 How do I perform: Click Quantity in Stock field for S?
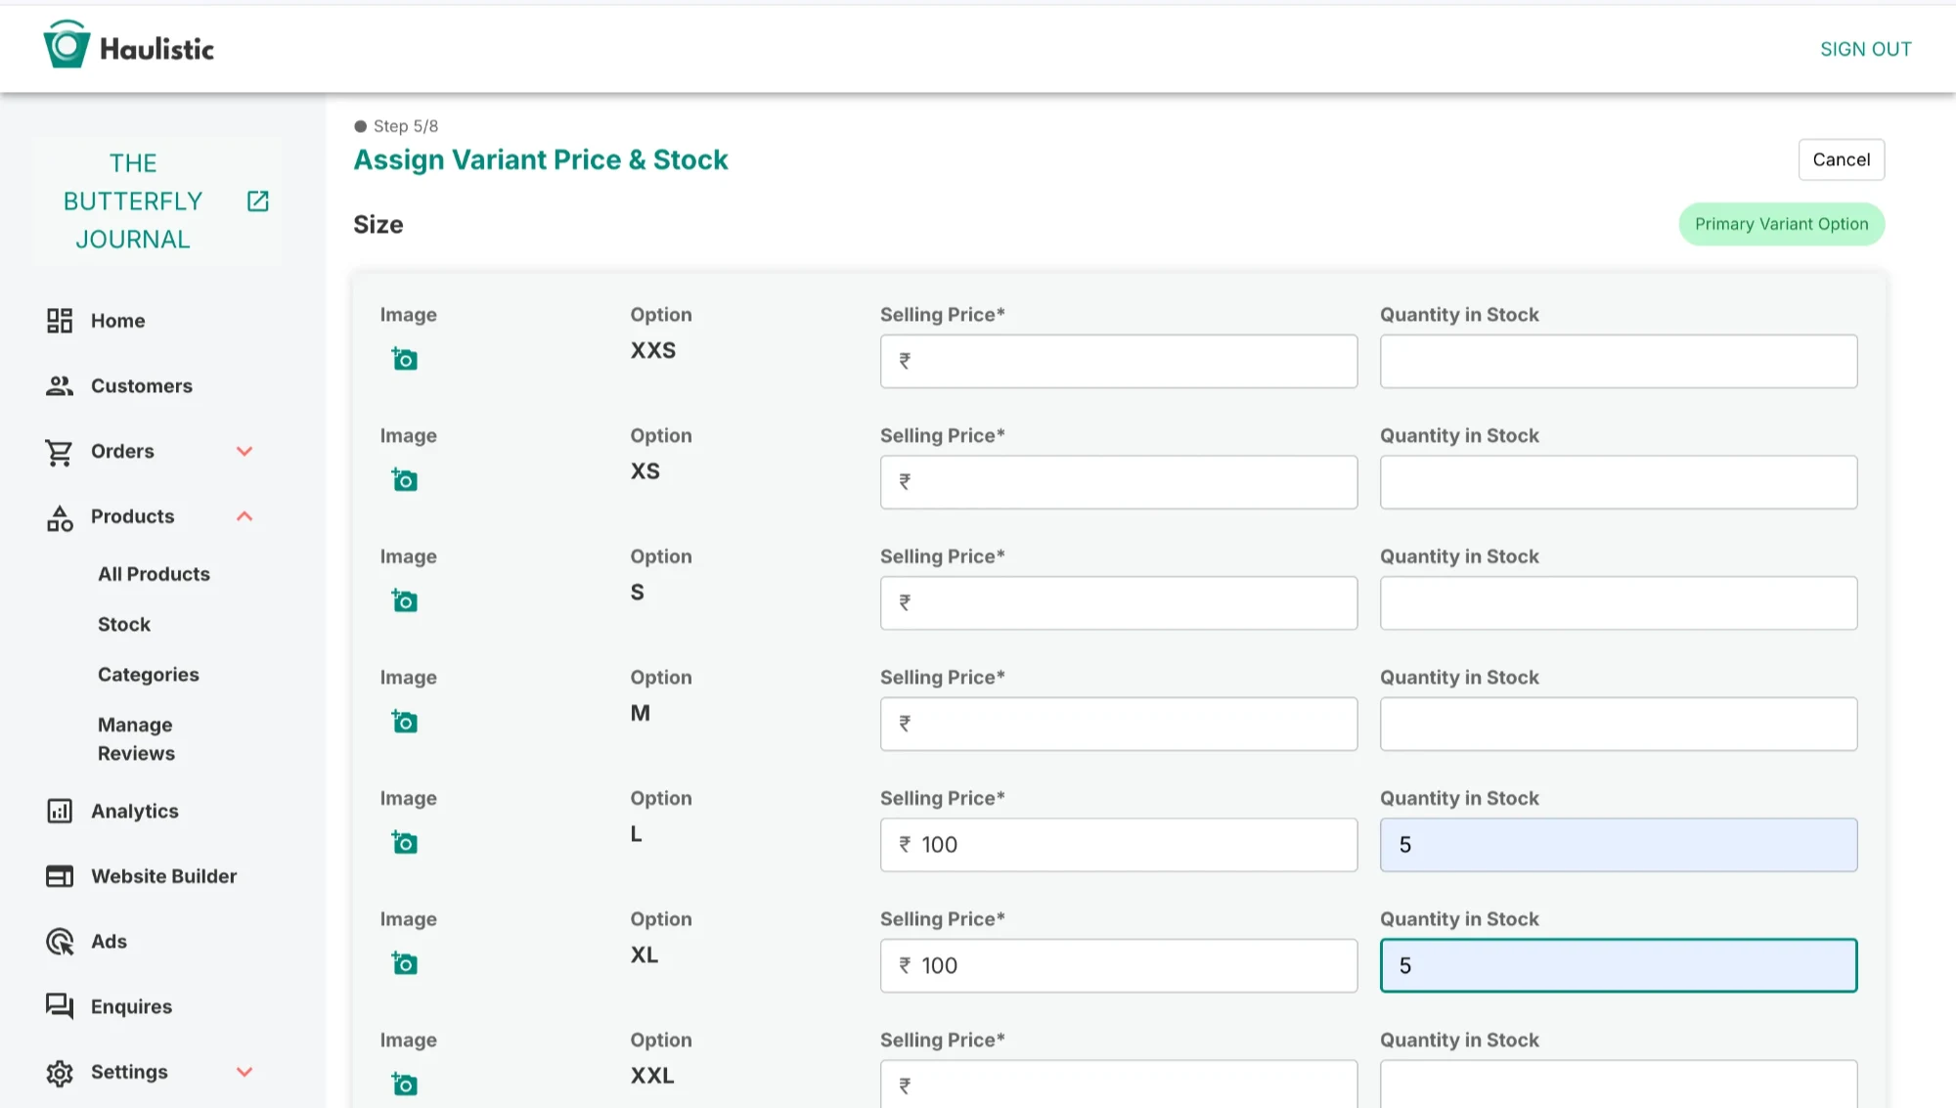click(1618, 603)
